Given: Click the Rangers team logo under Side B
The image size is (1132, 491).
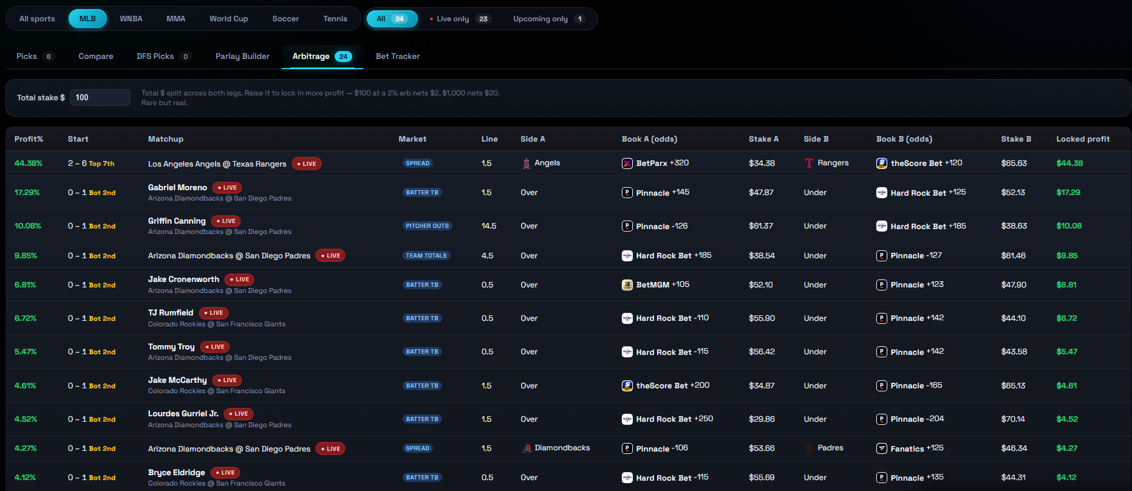Looking at the screenshot, I should pos(809,163).
